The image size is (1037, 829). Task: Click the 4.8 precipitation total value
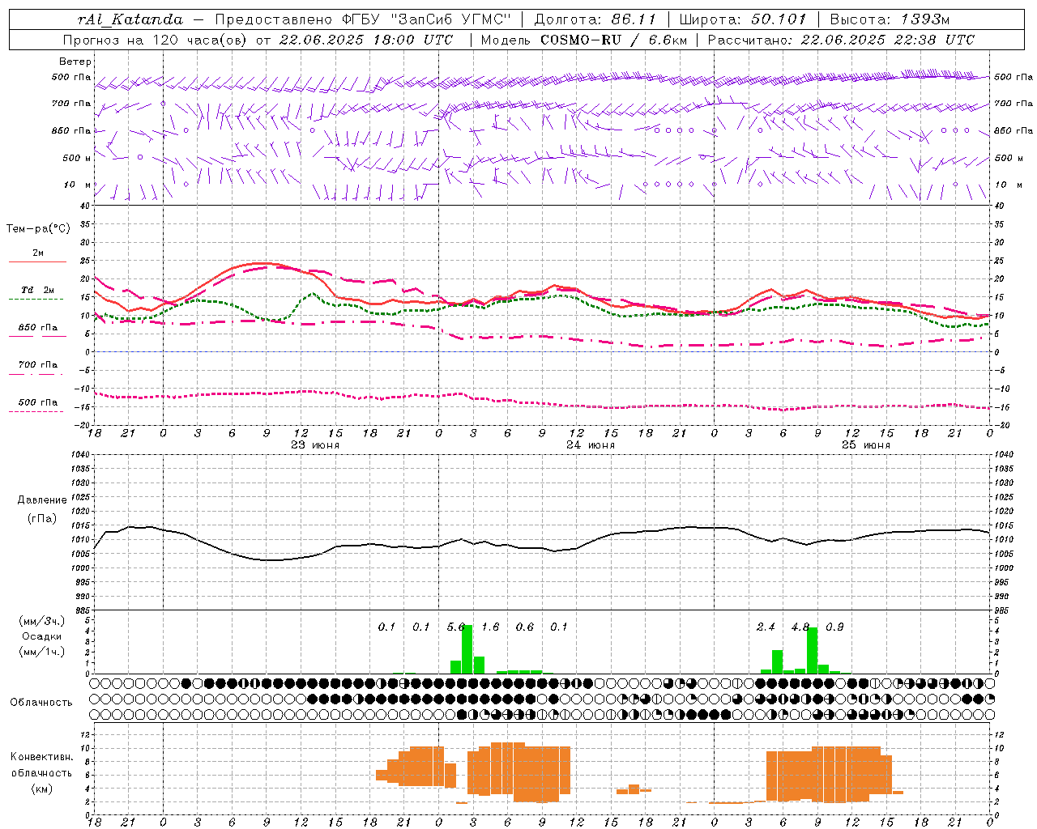click(800, 627)
